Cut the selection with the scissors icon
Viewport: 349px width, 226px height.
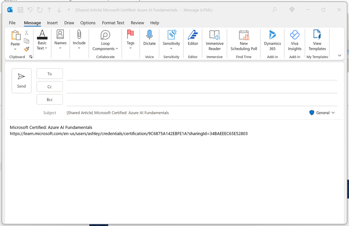(27, 33)
